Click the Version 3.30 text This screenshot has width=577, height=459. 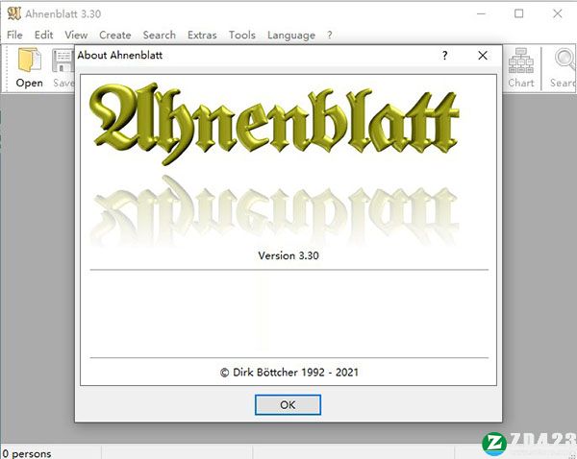(x=288, y=255)
